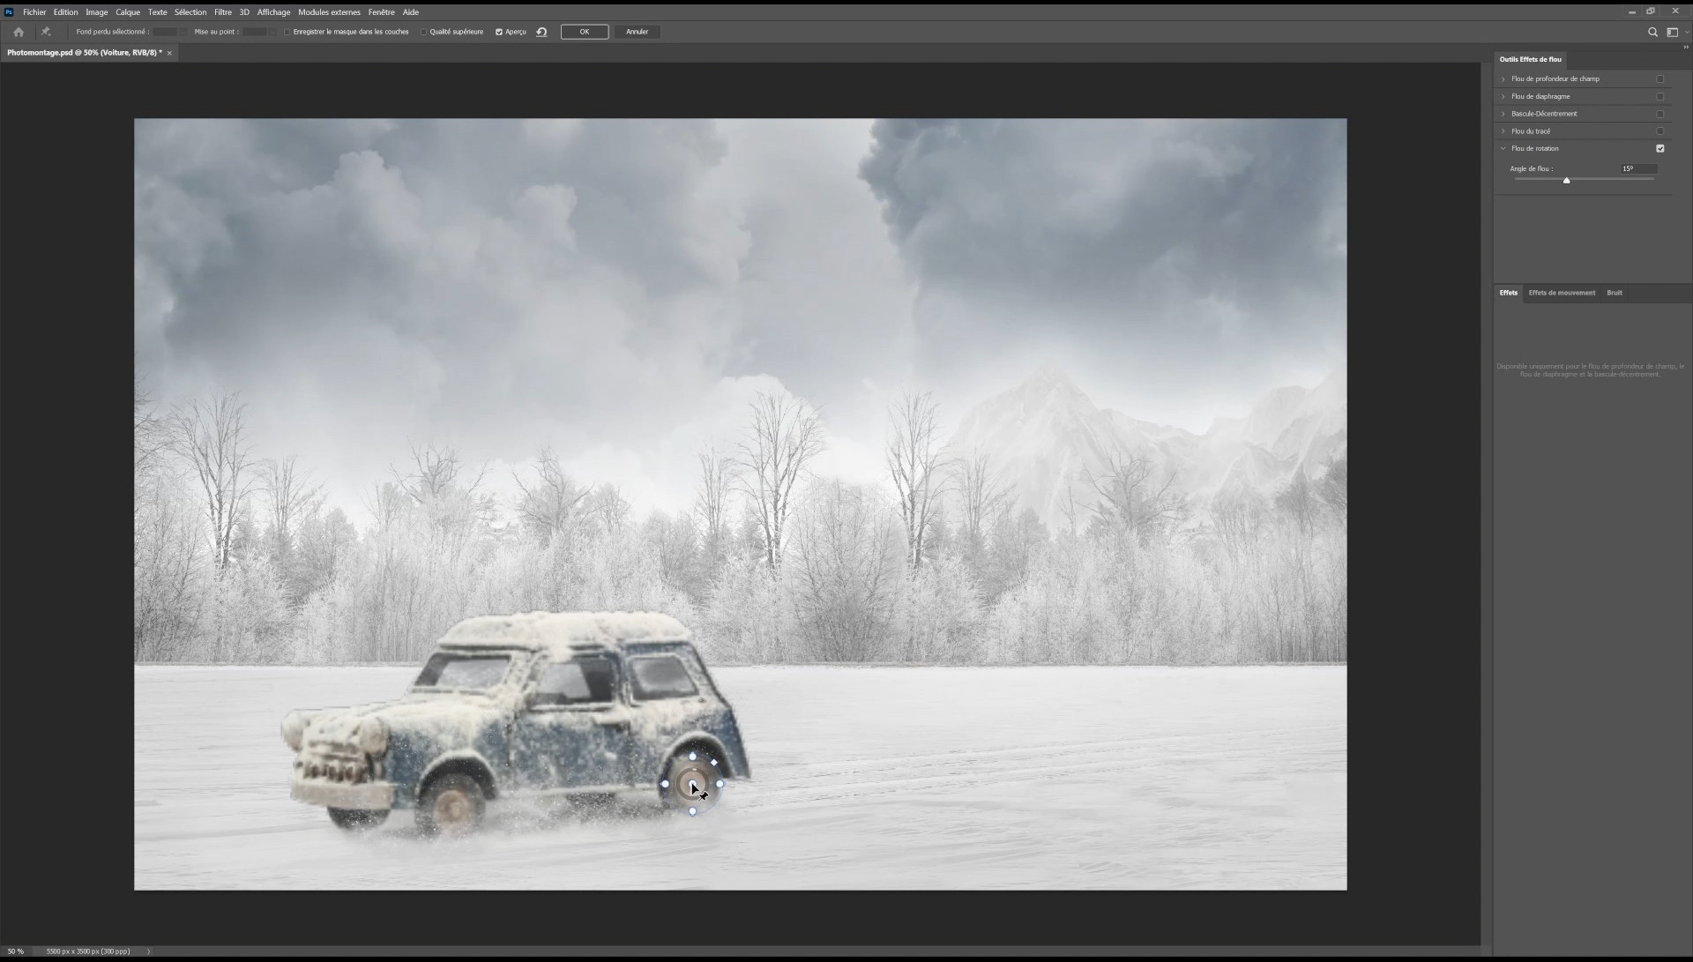Open the Fenêtre menu
Image resolution: width=1693 pixels, height=962 pixels.
(382, 12)
